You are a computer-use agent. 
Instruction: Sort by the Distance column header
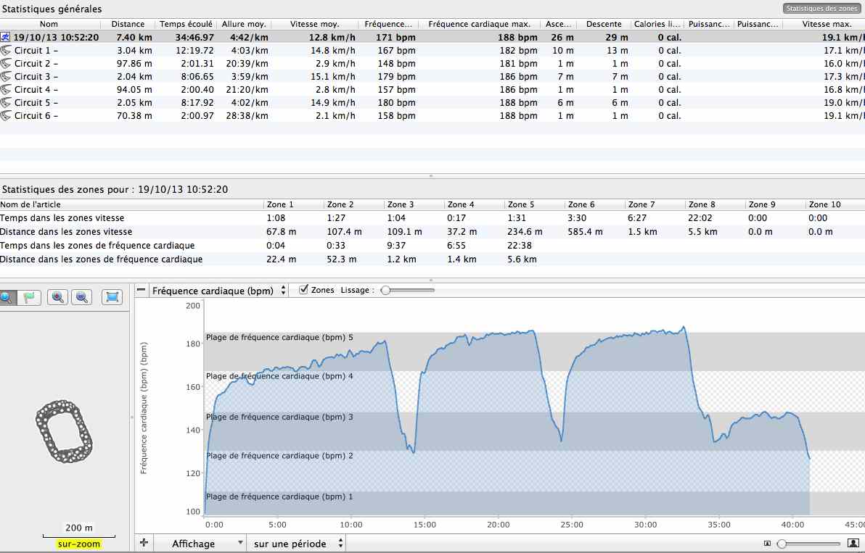point(128,25)
